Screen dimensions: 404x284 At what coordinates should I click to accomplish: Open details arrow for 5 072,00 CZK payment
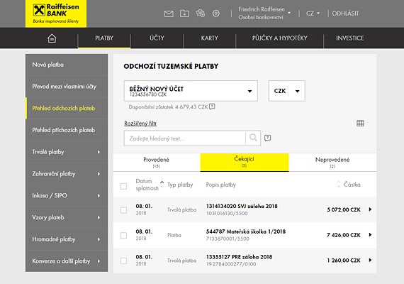(370, 209)
